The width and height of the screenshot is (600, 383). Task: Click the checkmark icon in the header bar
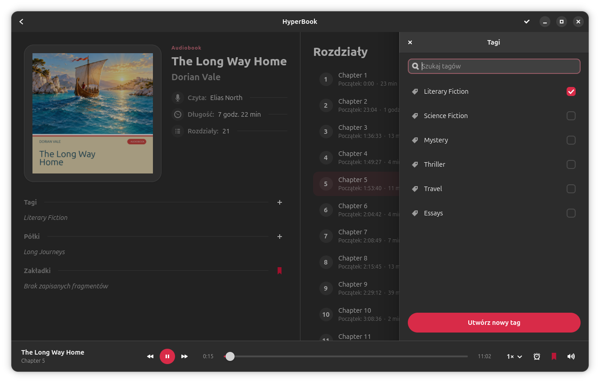tap(526, 22)
